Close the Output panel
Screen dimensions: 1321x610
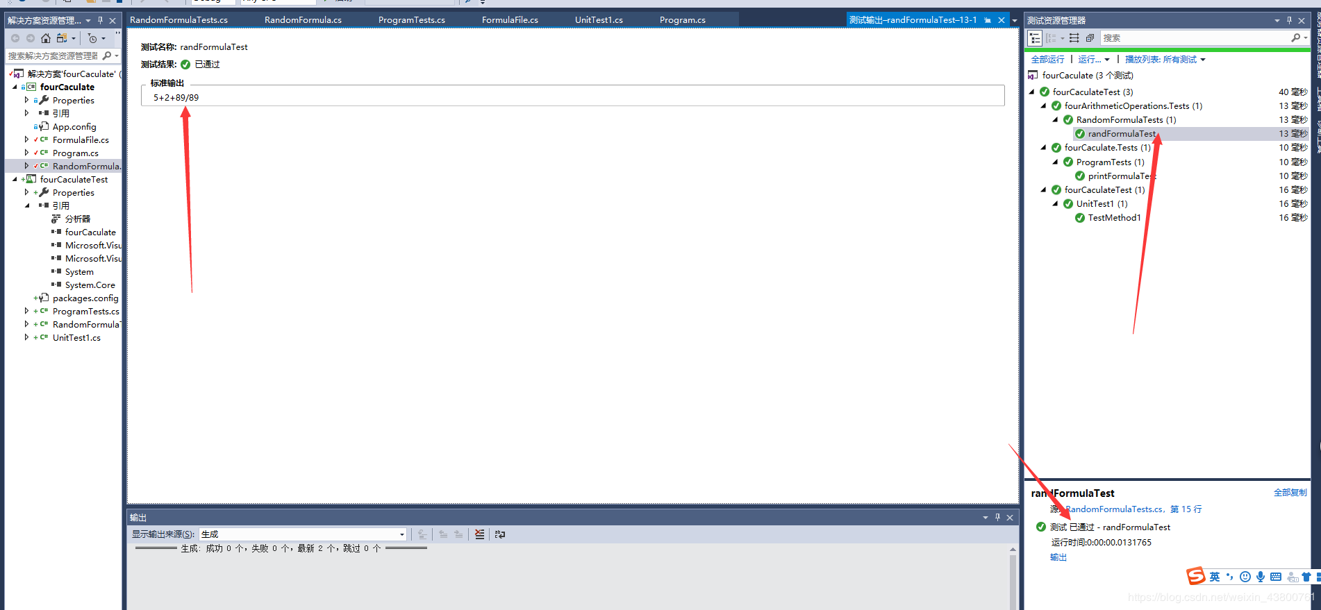[x=1010, y=517]
